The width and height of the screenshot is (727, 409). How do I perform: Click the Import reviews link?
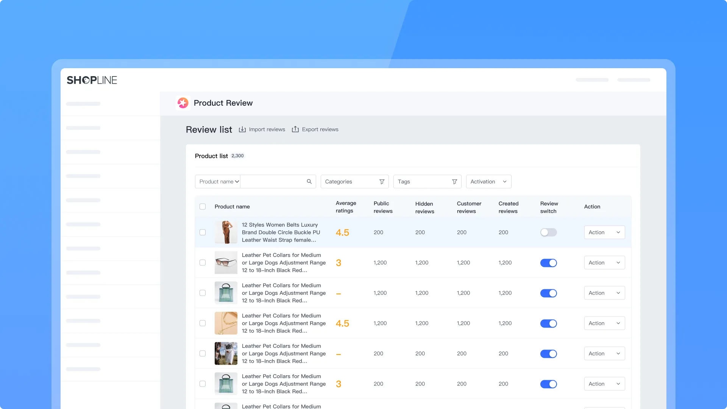pyautogui.click(x=267, y=130)
